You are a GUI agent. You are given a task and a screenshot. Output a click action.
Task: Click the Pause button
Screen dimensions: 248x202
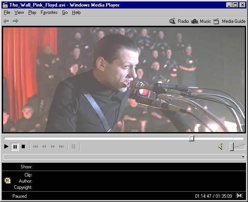(x=15, y=147)
